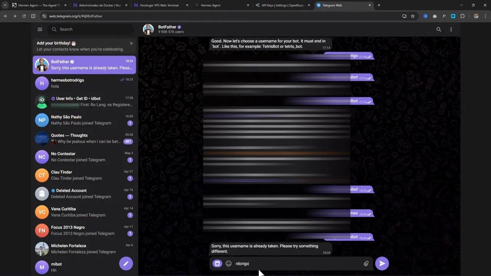Install Telegram web app icon
This screenshot has width=491, height=276.
404,16
